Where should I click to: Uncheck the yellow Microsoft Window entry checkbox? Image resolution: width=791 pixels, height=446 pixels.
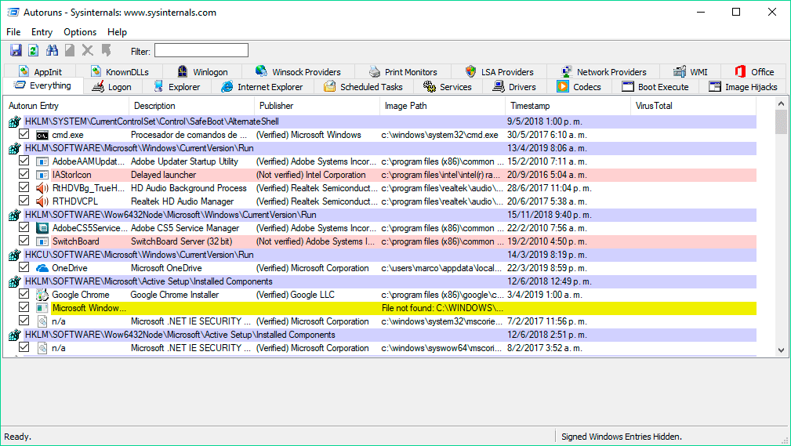[24, 307]
